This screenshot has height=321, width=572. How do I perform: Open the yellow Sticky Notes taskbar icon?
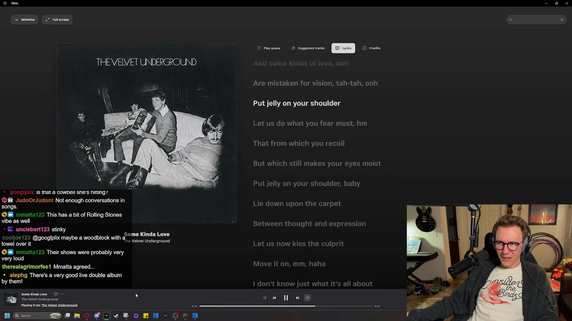pos(146,316)
